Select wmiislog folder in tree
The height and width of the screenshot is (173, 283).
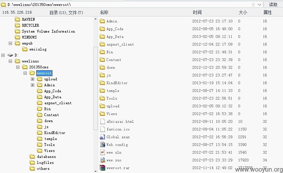38,49
